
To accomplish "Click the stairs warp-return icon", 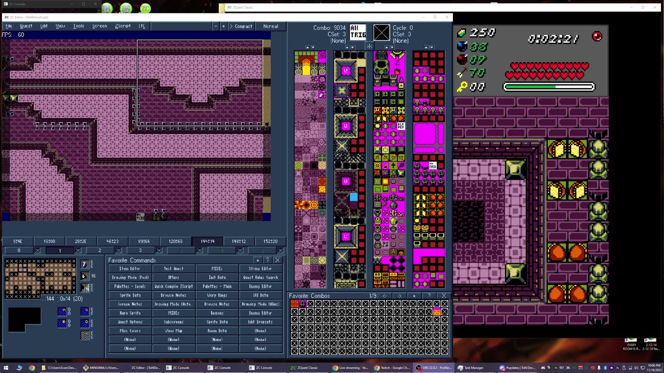I will point(85,288).
